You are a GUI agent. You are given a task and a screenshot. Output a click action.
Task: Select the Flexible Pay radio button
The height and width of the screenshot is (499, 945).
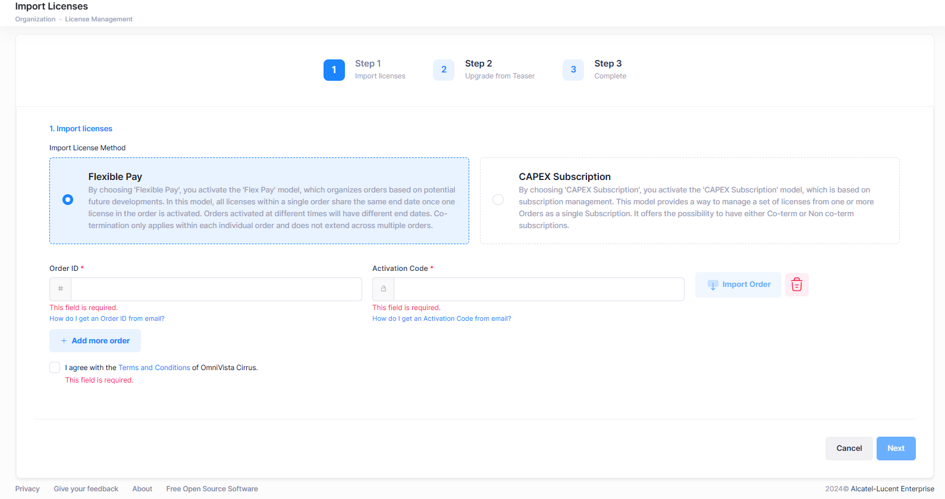pyautogui.click(x=68, y=200)
